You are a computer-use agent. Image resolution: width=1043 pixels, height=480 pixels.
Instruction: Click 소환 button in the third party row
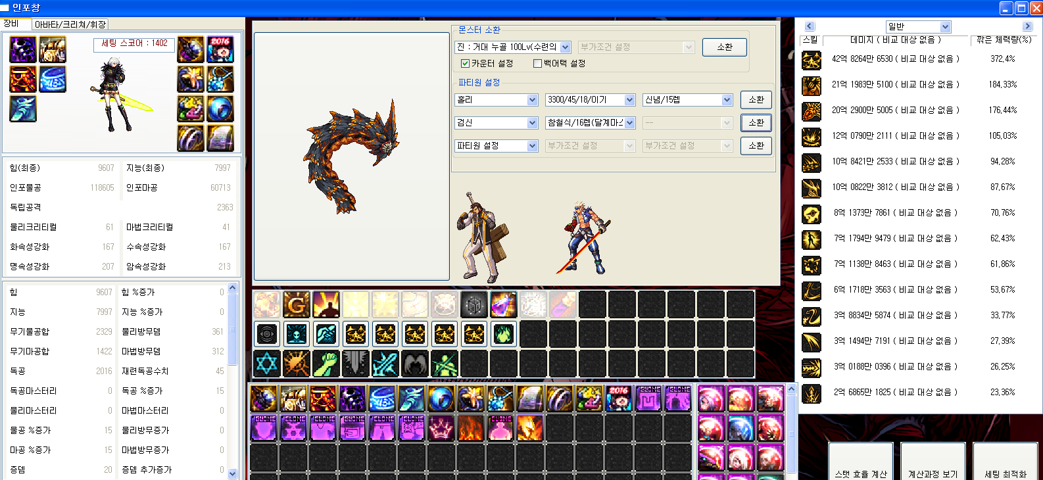click(756, 146)
